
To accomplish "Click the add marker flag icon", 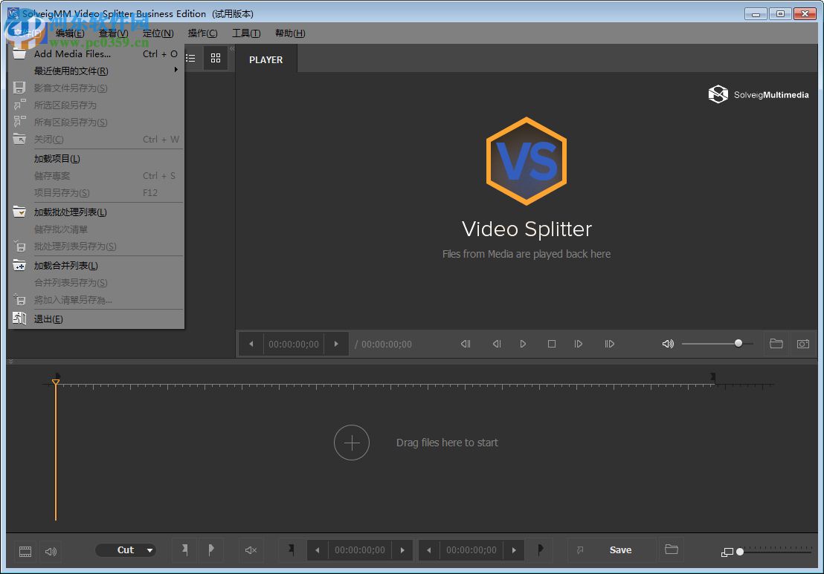I will [184, 549].
